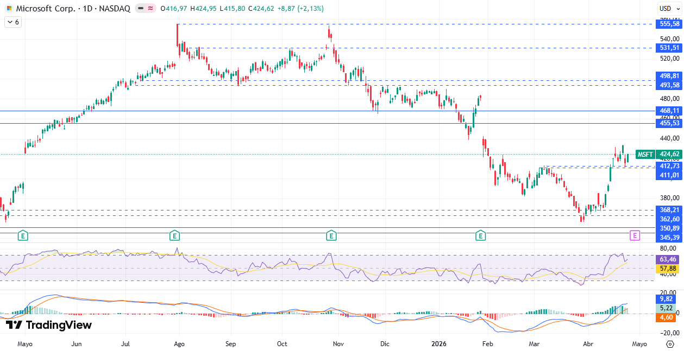This screenshot has height=351, width=684.
Task: Click the upcoming purple earnings E marker
Action: coord(635,235)
